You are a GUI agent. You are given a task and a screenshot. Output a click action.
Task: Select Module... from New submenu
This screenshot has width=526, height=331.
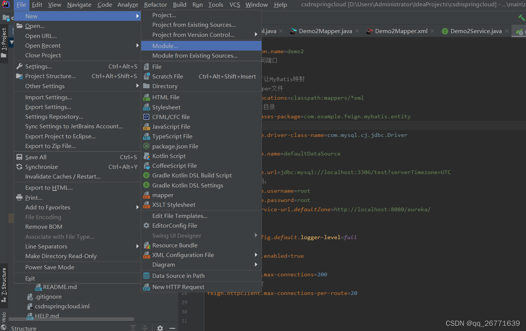pyautogui.click(x=201, y=46)
